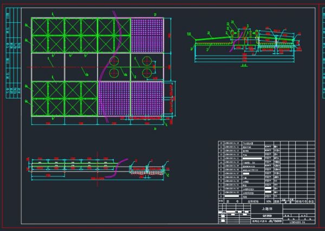Select the 备注 header cell
Image resolution: width=325 pixels, height=231 pixels.
pos(311,201)
